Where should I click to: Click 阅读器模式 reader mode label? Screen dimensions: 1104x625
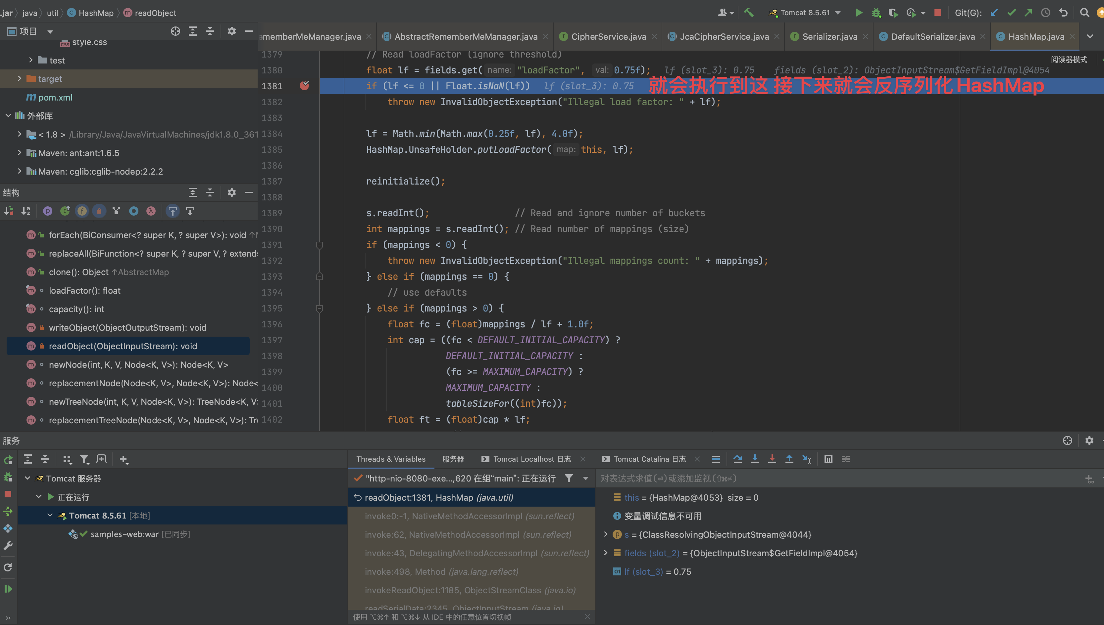coord(1069,59)
